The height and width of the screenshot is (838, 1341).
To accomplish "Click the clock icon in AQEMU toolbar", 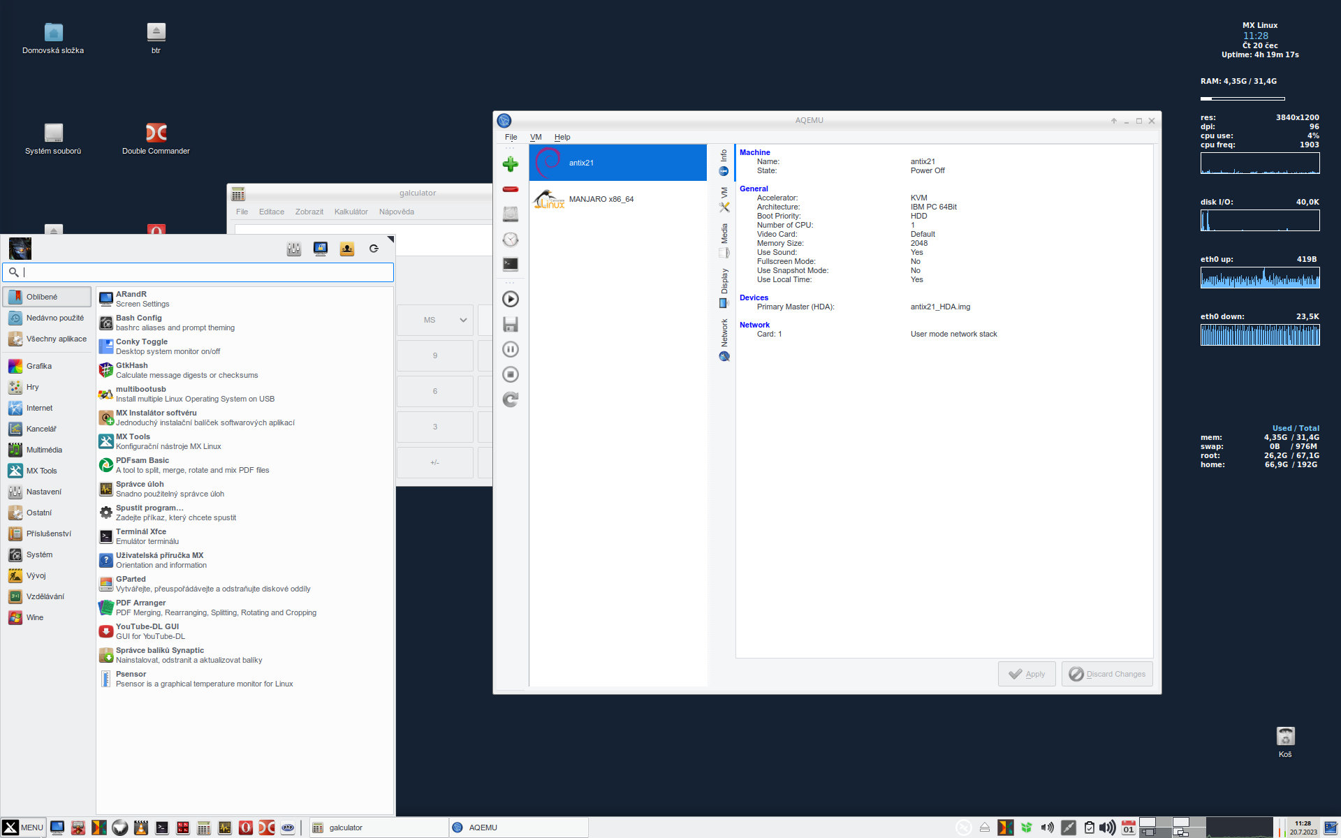I will pyautogui.click(x=511, y=240).
